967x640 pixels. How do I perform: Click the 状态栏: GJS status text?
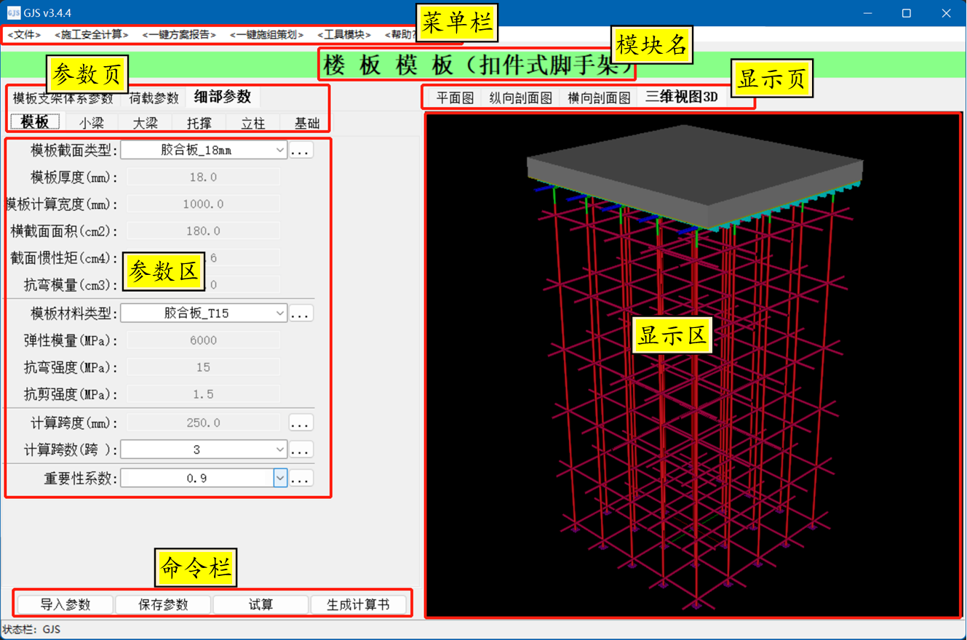coord(31,629)
